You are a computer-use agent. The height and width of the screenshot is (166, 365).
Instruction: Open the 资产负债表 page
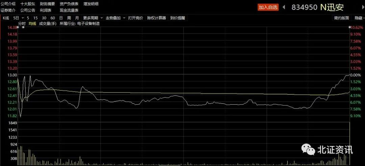[x=69, y=4]
